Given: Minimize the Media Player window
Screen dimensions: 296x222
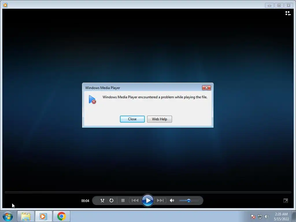Looking at the screenshot, I should [269, 5].
